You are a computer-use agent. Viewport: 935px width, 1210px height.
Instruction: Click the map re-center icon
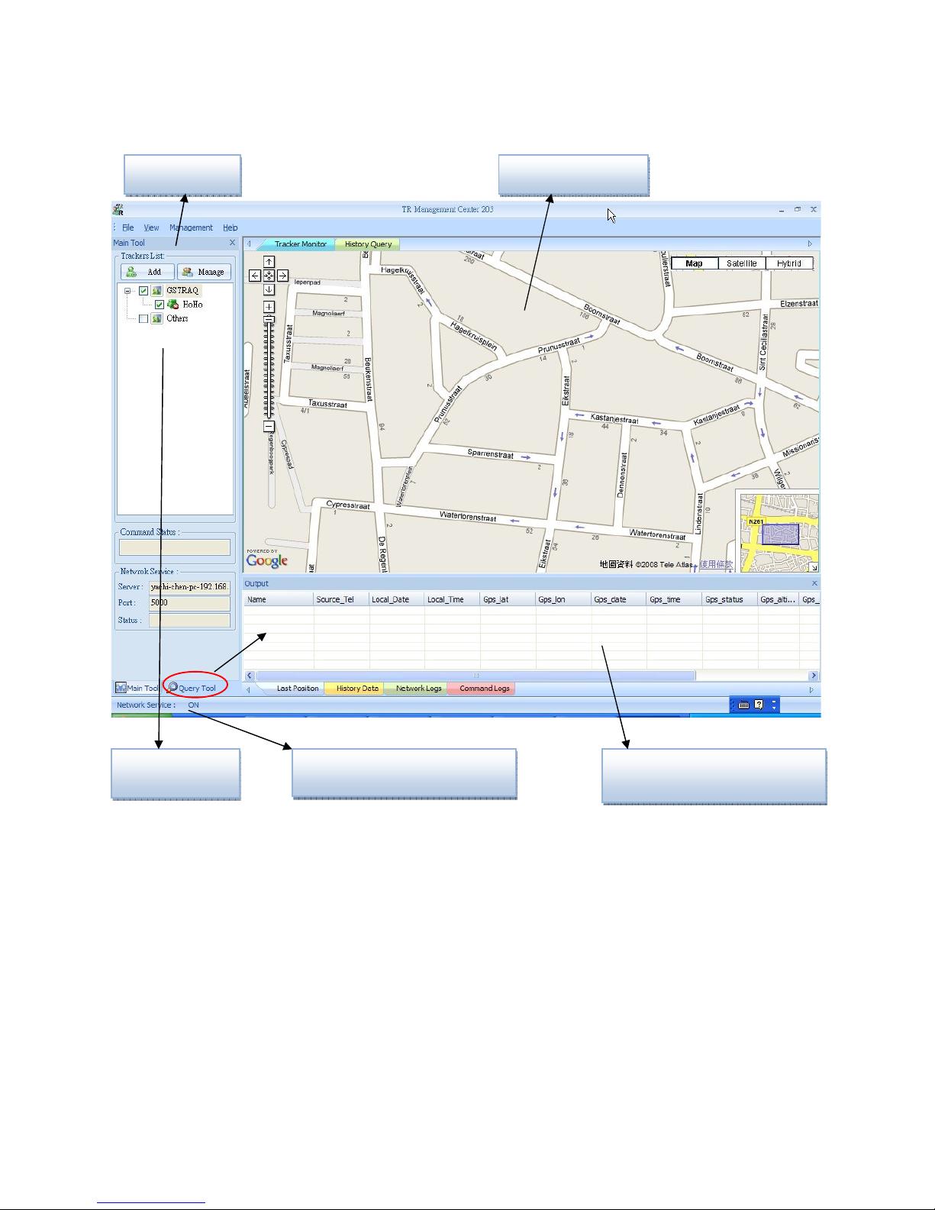tap(269, 276)
